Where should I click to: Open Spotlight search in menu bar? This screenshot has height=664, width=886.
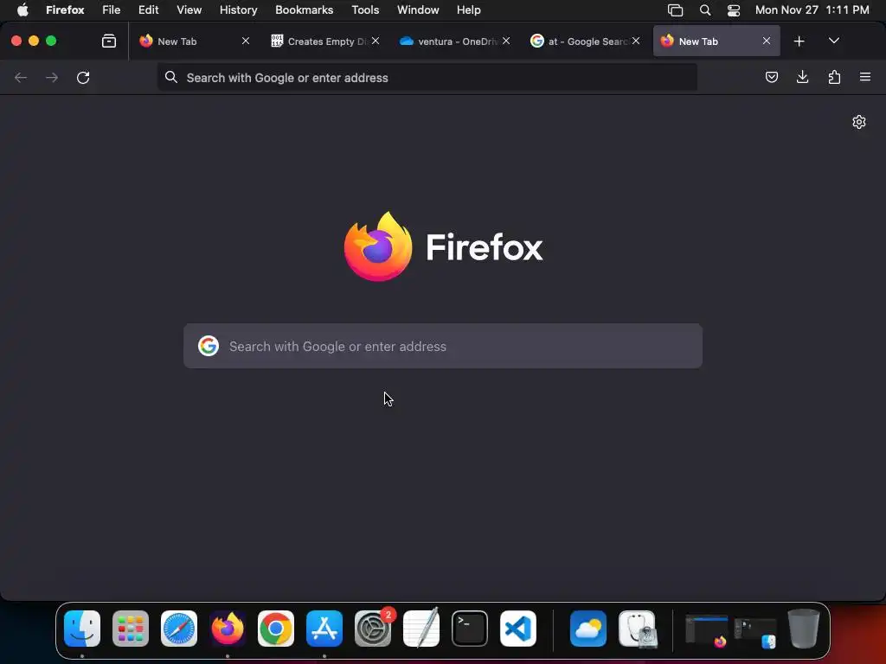pos(704,10)
